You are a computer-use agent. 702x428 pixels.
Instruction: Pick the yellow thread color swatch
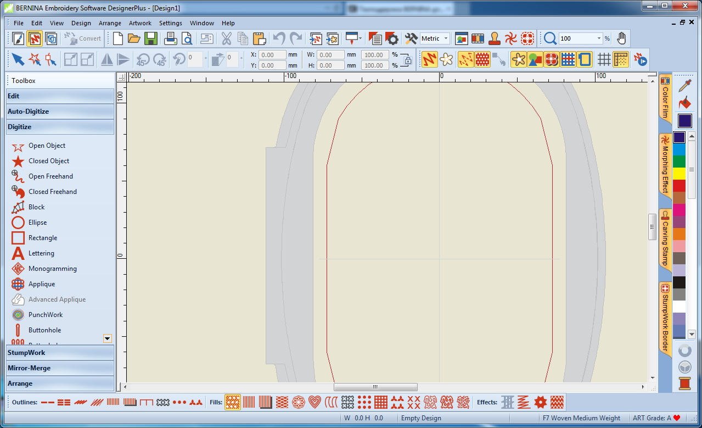point(679,174)
